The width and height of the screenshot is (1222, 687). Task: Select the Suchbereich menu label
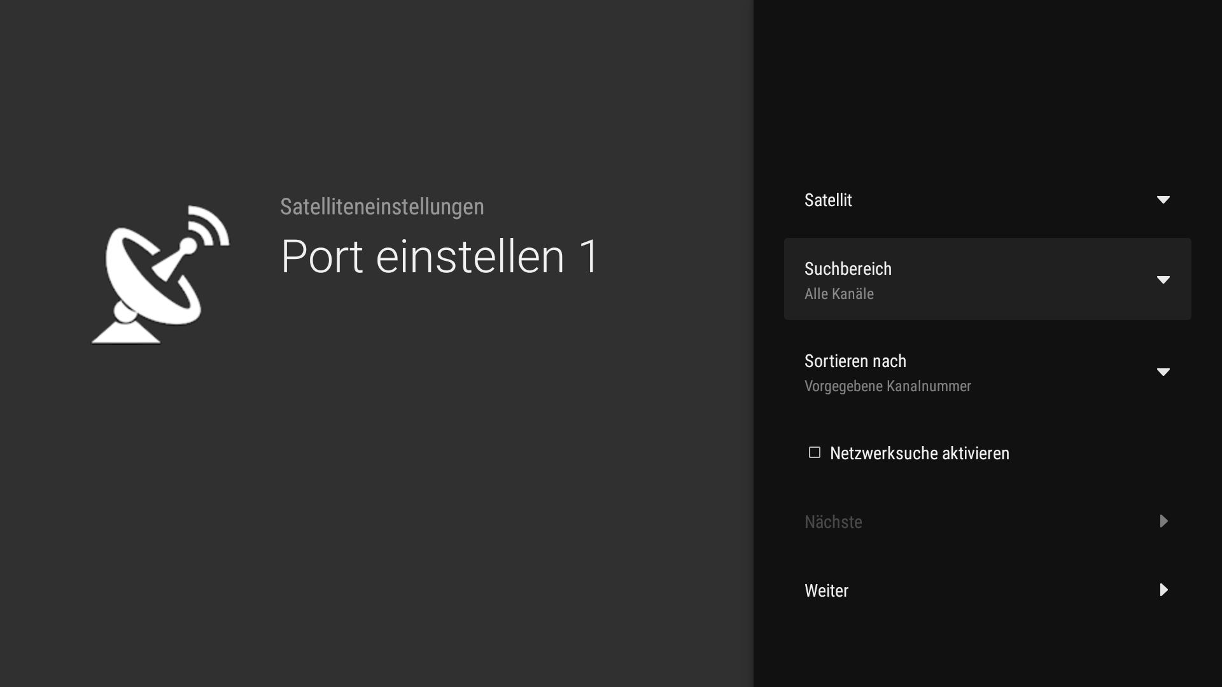pos(848,269)
